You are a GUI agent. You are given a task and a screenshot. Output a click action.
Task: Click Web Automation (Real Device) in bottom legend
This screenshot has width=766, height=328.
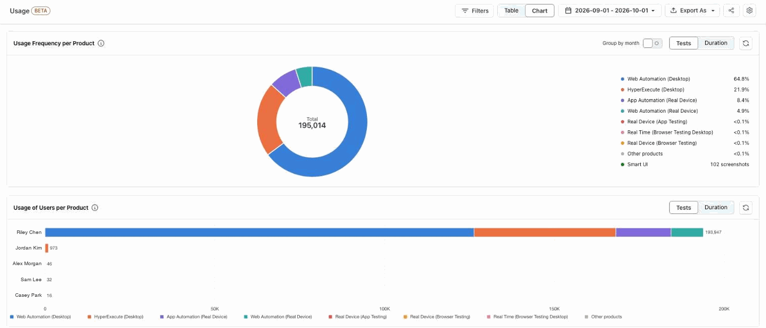pos(278,317)
